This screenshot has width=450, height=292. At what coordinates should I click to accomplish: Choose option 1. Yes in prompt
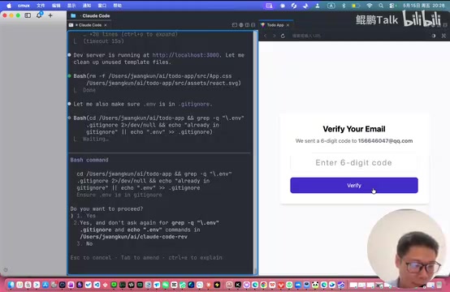[x=86, y=216]
